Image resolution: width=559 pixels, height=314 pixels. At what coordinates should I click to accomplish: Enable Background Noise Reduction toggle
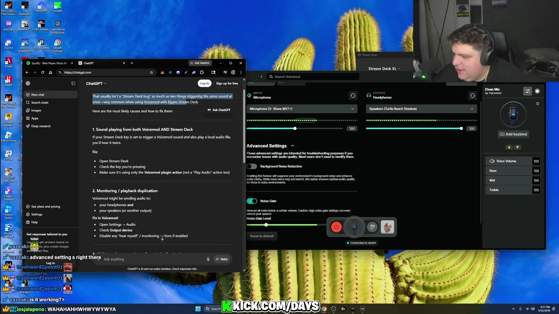pos(252,166)
